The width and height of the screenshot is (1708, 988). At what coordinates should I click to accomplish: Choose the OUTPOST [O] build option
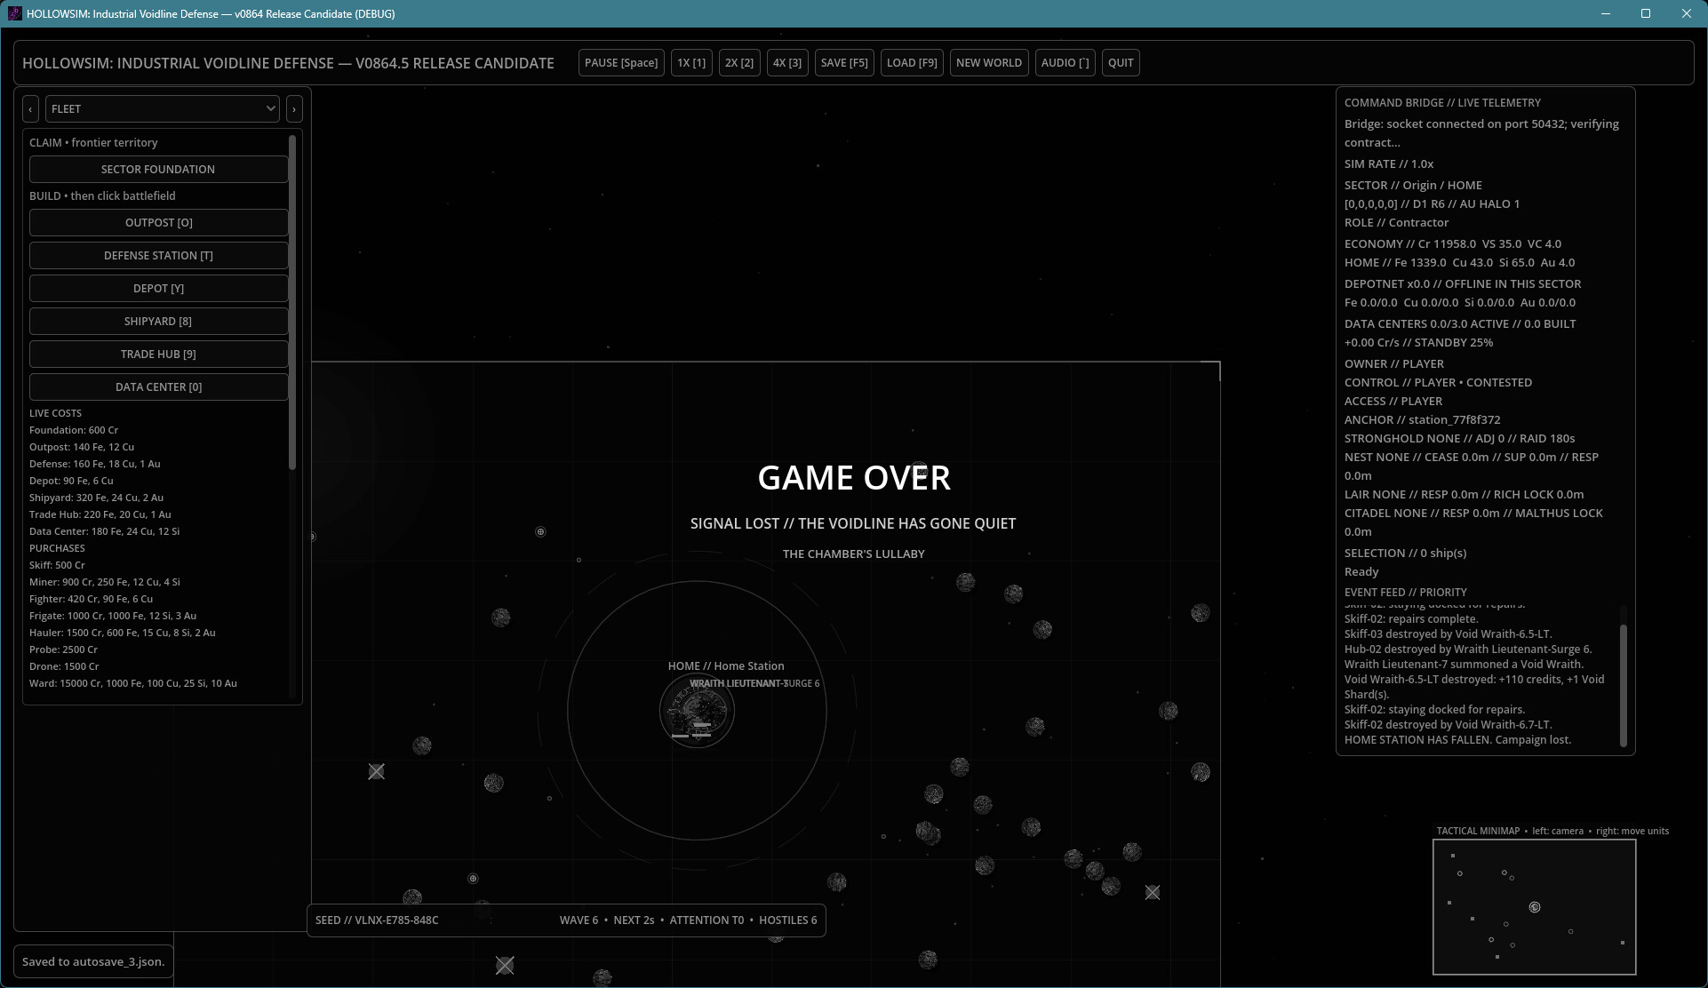tap(158, 223)
